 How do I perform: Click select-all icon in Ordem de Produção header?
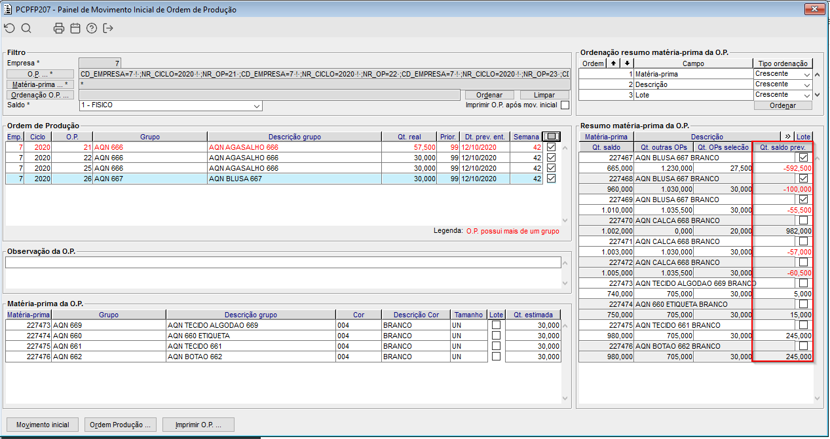(552, 137)
